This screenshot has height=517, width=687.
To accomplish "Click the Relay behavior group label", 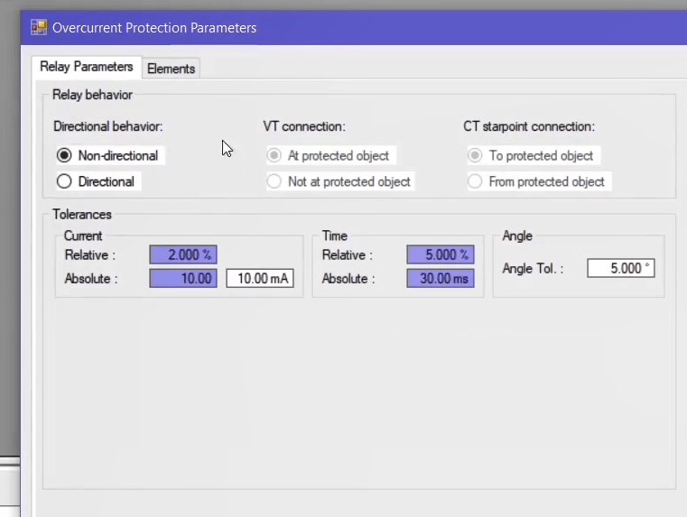I will click(92, 94).
